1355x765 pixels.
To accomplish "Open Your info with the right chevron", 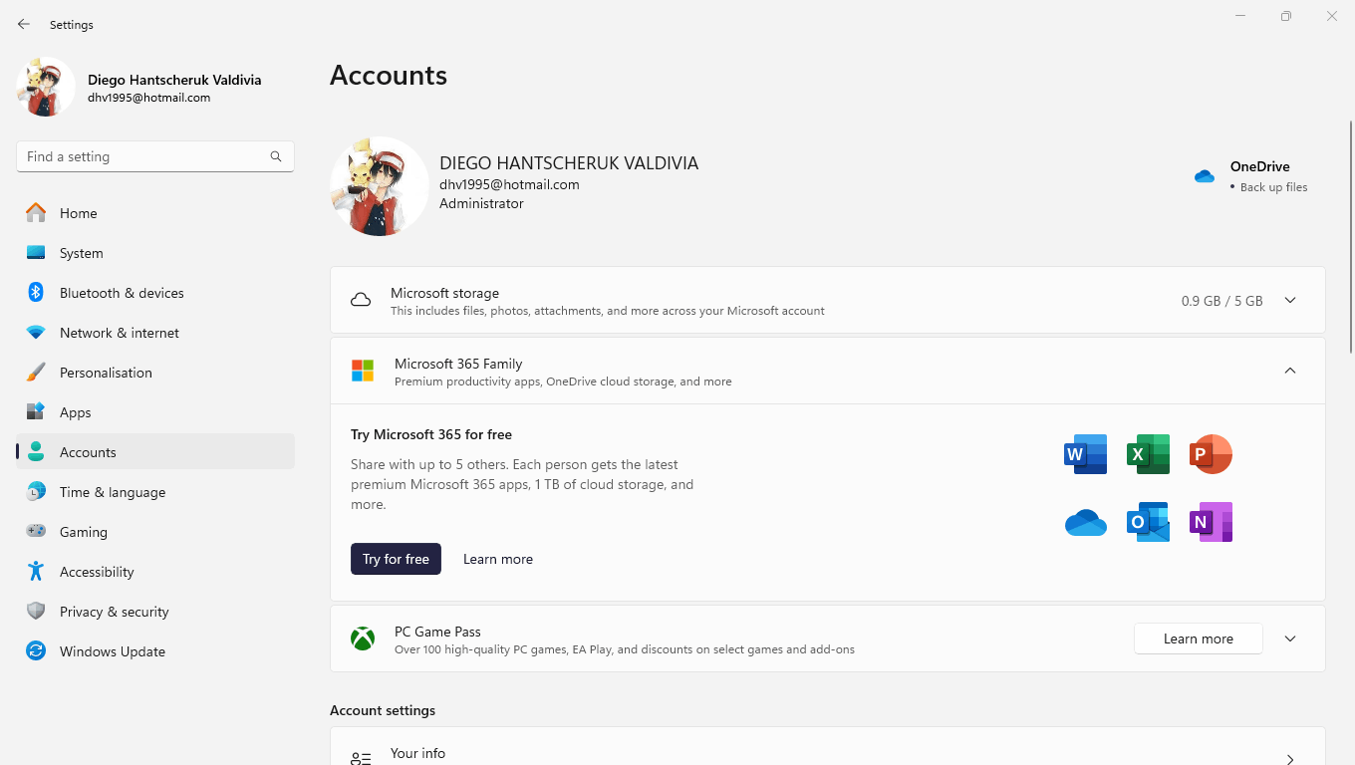I will pos(1290,759).
